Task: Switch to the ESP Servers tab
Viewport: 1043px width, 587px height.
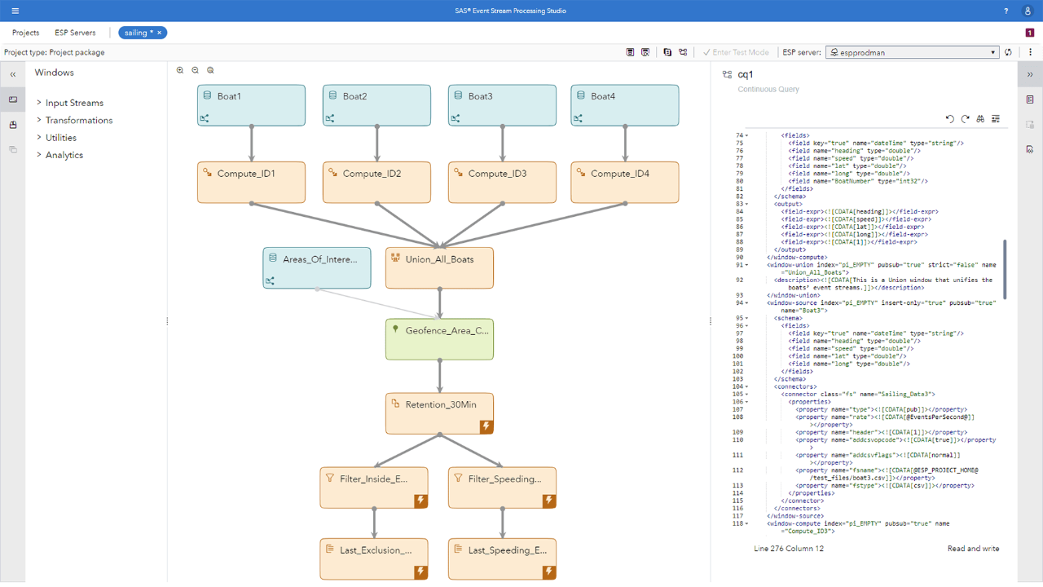Action: [75, 33]
